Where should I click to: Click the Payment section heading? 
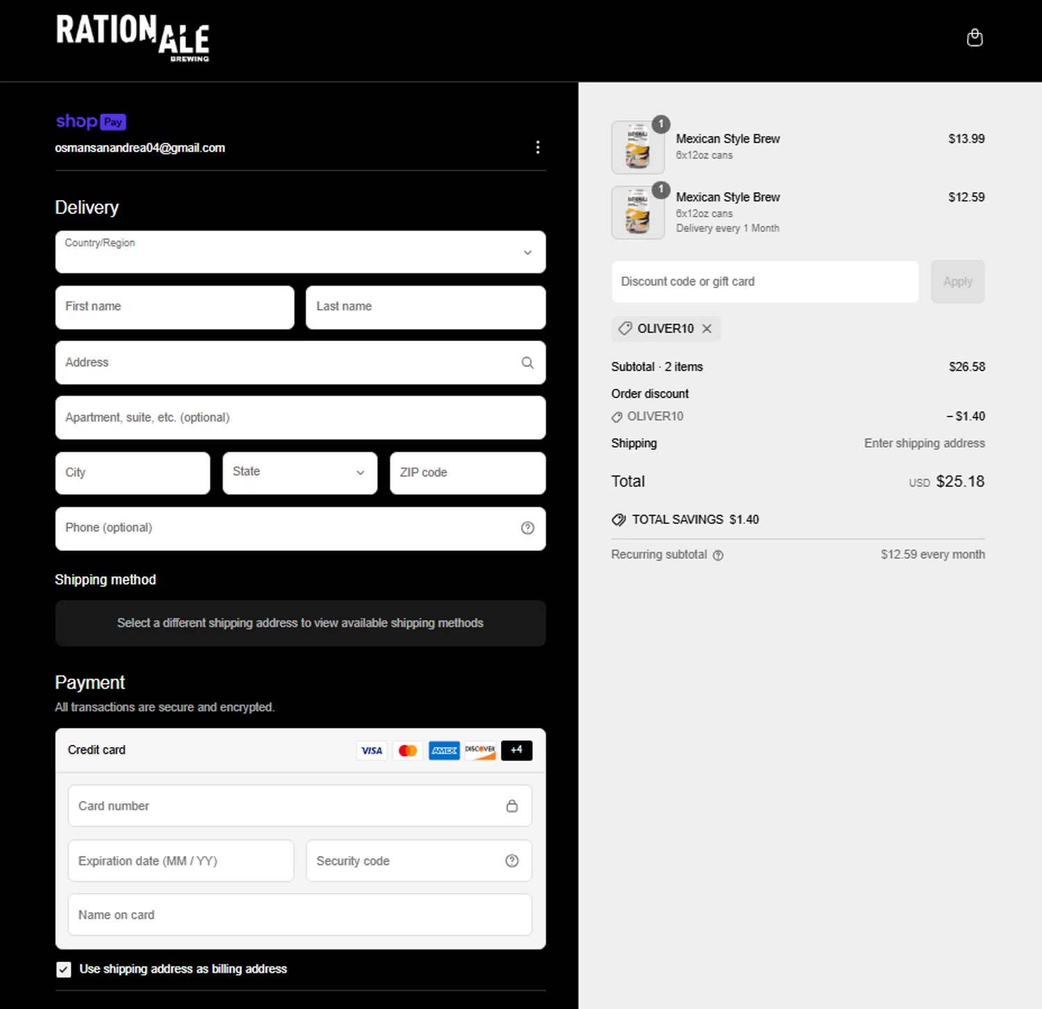pos(90,682)
